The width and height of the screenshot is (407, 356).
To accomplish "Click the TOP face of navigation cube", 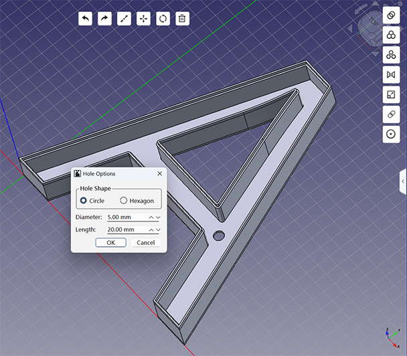I will point(372,22).
